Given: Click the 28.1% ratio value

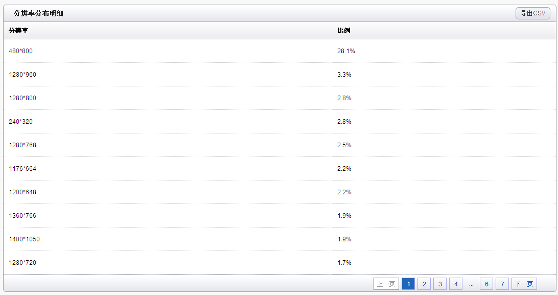Looking at the screenshot, I should pos(346,51).
